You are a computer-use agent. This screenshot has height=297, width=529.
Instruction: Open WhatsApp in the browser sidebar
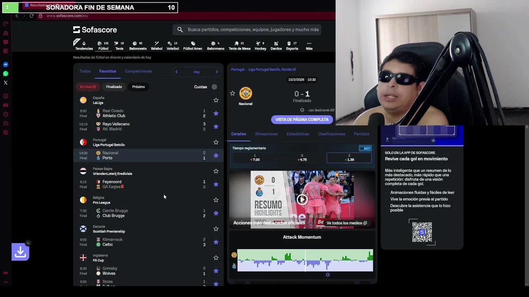[6, 74]
